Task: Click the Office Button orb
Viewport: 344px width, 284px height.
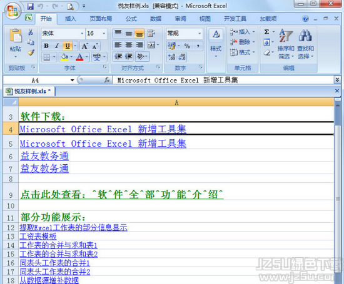Action: (x=13, y=11)
